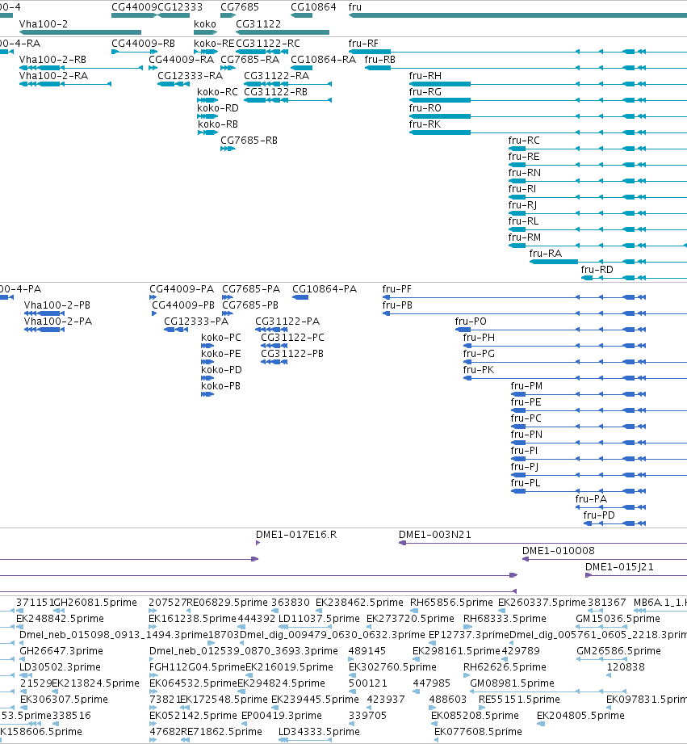The width and height of the screenshot is (687, 744).
Task: Open EST LD34333.5prime
Action: (319, 732)
